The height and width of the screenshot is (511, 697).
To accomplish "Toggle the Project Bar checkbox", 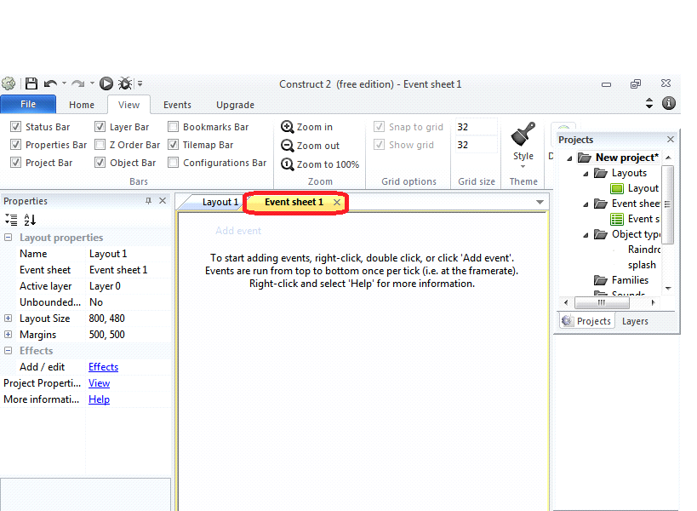I will click(x=15, y=163).
